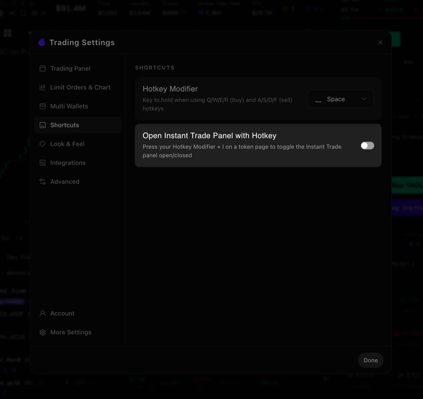Click the 'Press your Hotkey Modifier' description
The image size is (423, 399).
[242, 151]
